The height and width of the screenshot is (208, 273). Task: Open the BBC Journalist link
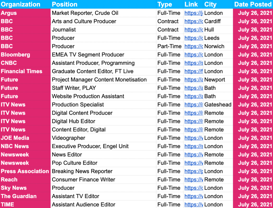[x=194, y=30]
